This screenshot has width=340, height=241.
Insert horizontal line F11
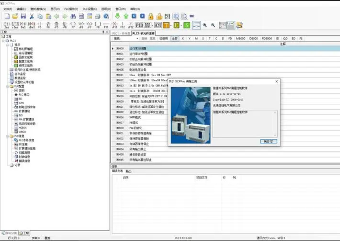coord(106,25)
